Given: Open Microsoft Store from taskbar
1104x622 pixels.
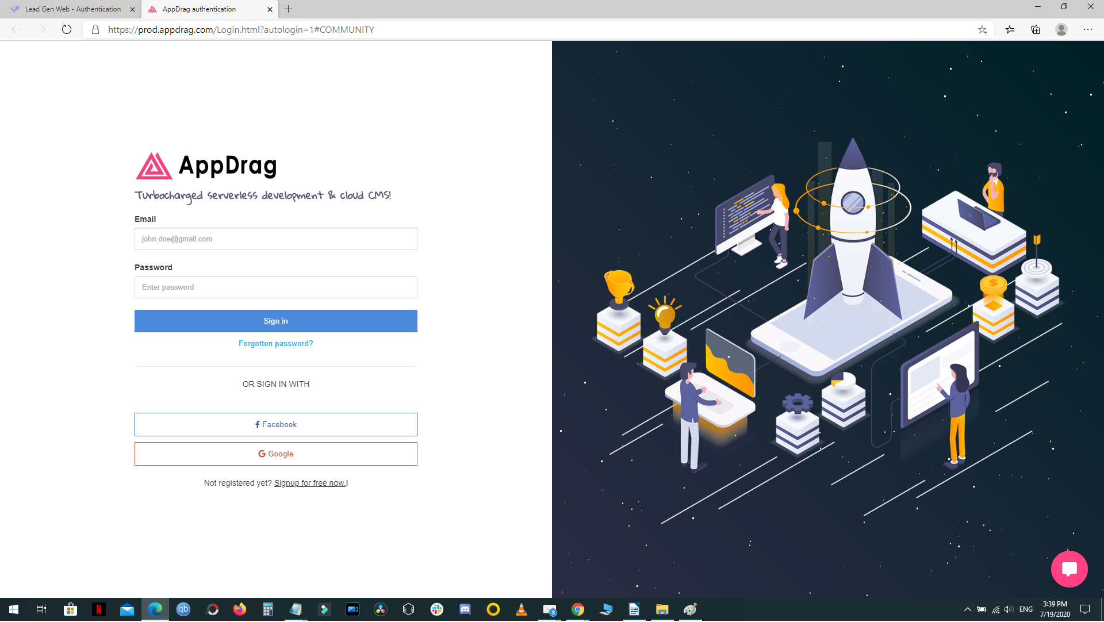Looking at the screenshot, I should tap(70, 610).
